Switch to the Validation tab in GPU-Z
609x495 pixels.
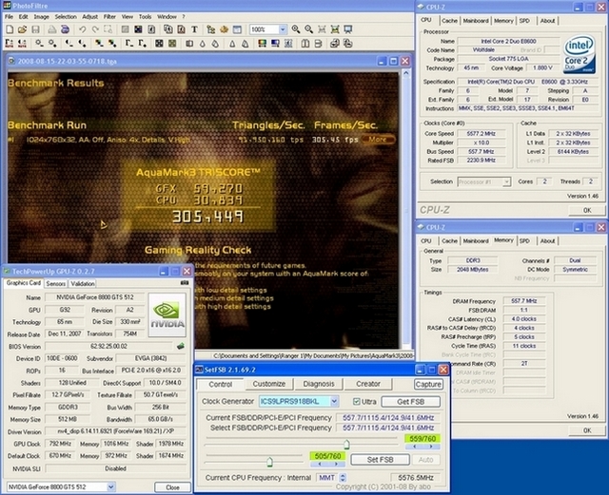coord(83,283)
